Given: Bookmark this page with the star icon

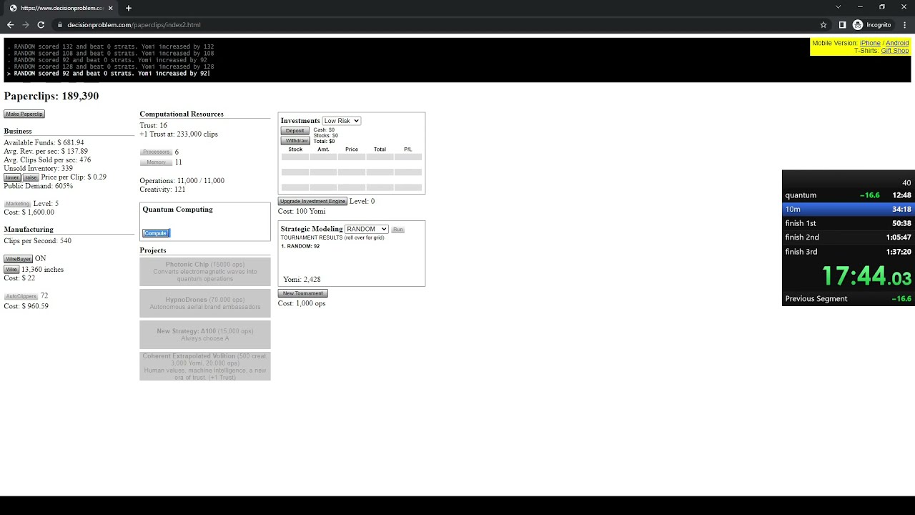Looking at the screenshot, I should pos(823,25).
